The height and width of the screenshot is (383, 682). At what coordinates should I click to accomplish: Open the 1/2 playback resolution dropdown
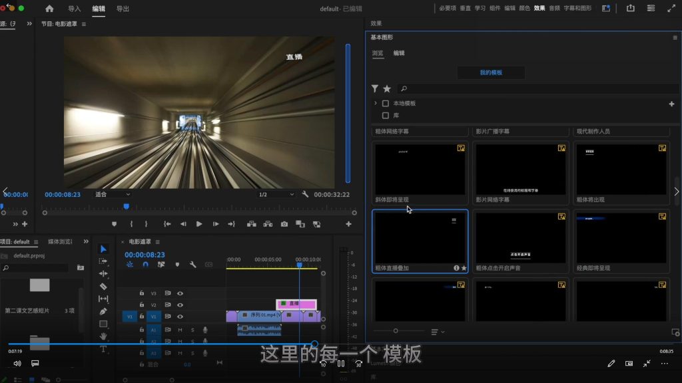276,194
